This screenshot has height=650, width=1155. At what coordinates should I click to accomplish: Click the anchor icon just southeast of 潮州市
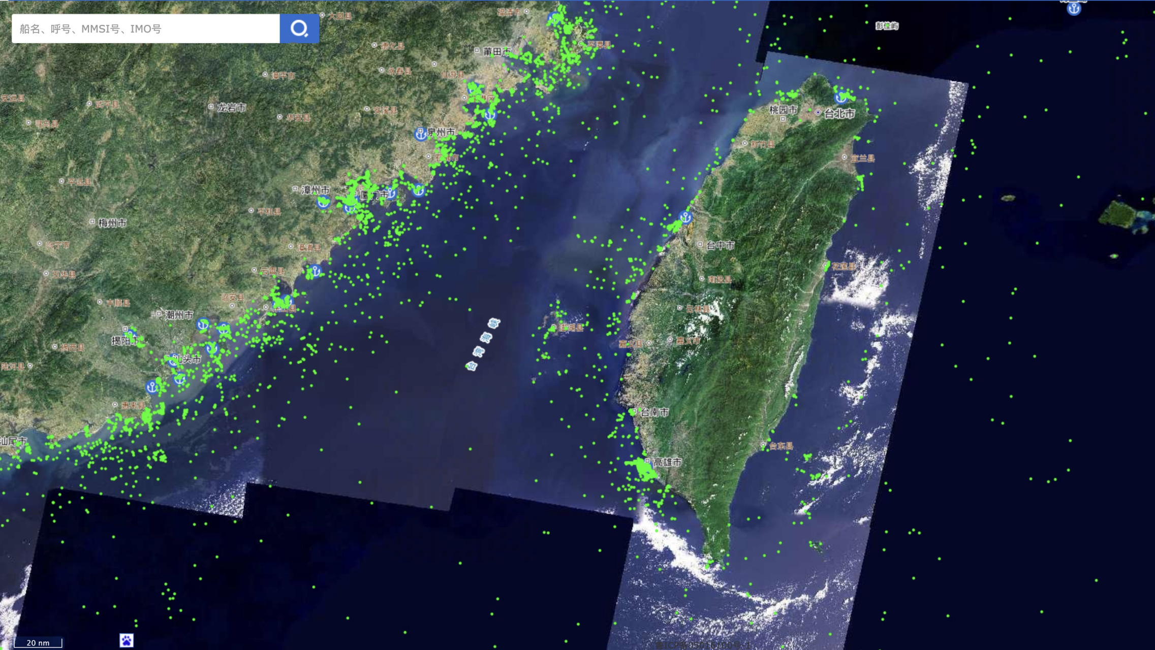pyautogui.click(x=203, y=324)
